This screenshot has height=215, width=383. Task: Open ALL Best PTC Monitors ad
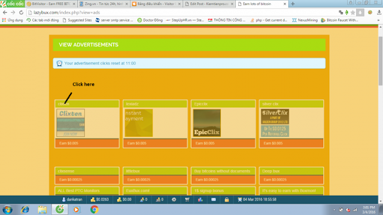pyautogui.click(x=87, y=191)
